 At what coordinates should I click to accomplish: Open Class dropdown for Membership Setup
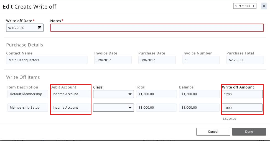113,108
